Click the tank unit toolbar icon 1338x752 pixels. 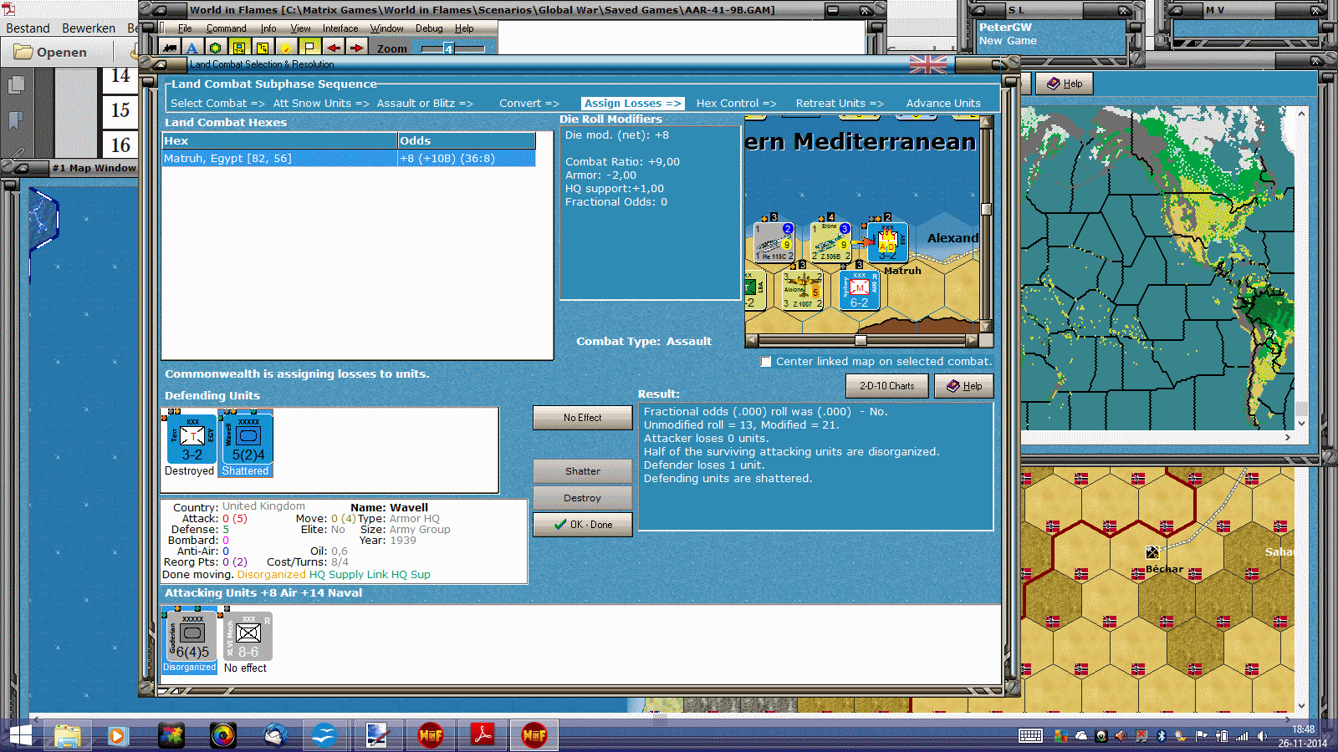tap(170, 48)
